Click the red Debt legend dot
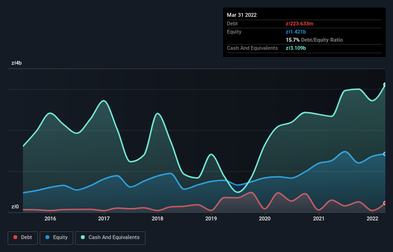The height and width of the screenshot is (252, 393). pyautogui.click(x=15, y=237)
